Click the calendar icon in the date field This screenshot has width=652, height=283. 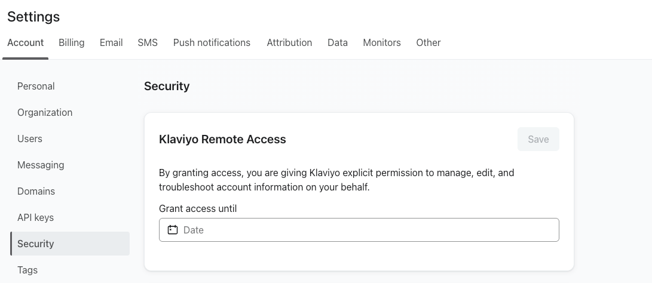(x=173, y=230)
